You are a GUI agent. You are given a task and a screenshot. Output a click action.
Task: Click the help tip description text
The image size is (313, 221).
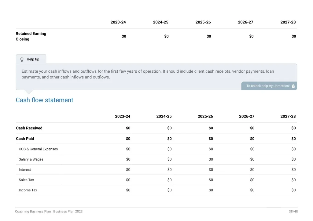pos(148,74)
